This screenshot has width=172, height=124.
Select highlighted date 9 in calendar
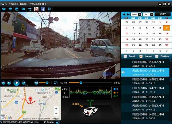[x=166, y=28]
